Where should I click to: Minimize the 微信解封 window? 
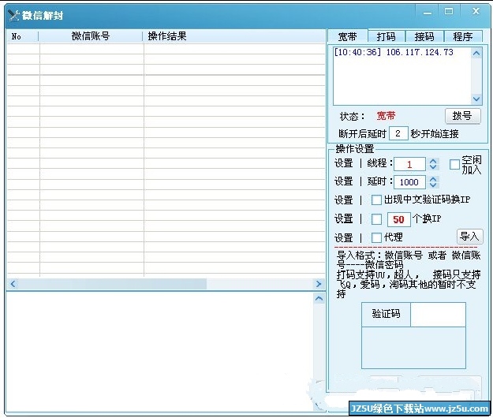coord(428,13)
